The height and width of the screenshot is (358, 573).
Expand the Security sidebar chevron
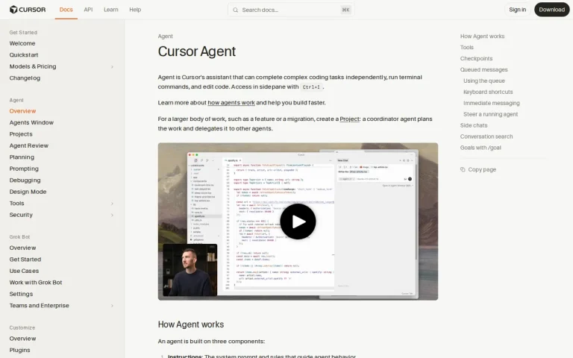(112, 215)
